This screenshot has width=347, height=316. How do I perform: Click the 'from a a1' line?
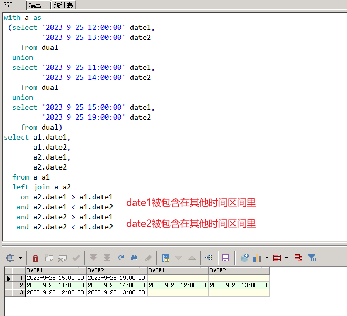31,177
